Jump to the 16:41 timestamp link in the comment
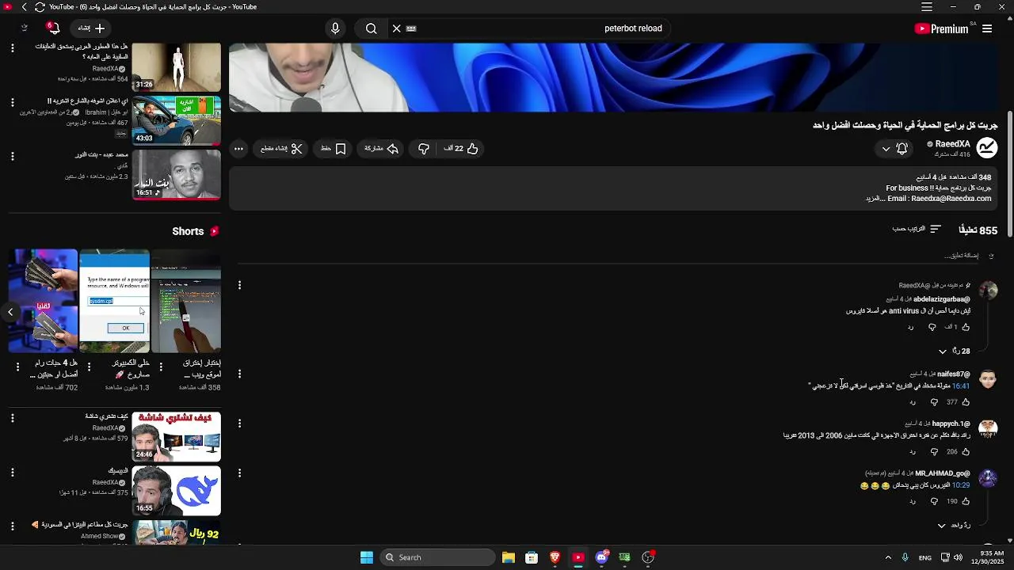 tap(961, 386)
